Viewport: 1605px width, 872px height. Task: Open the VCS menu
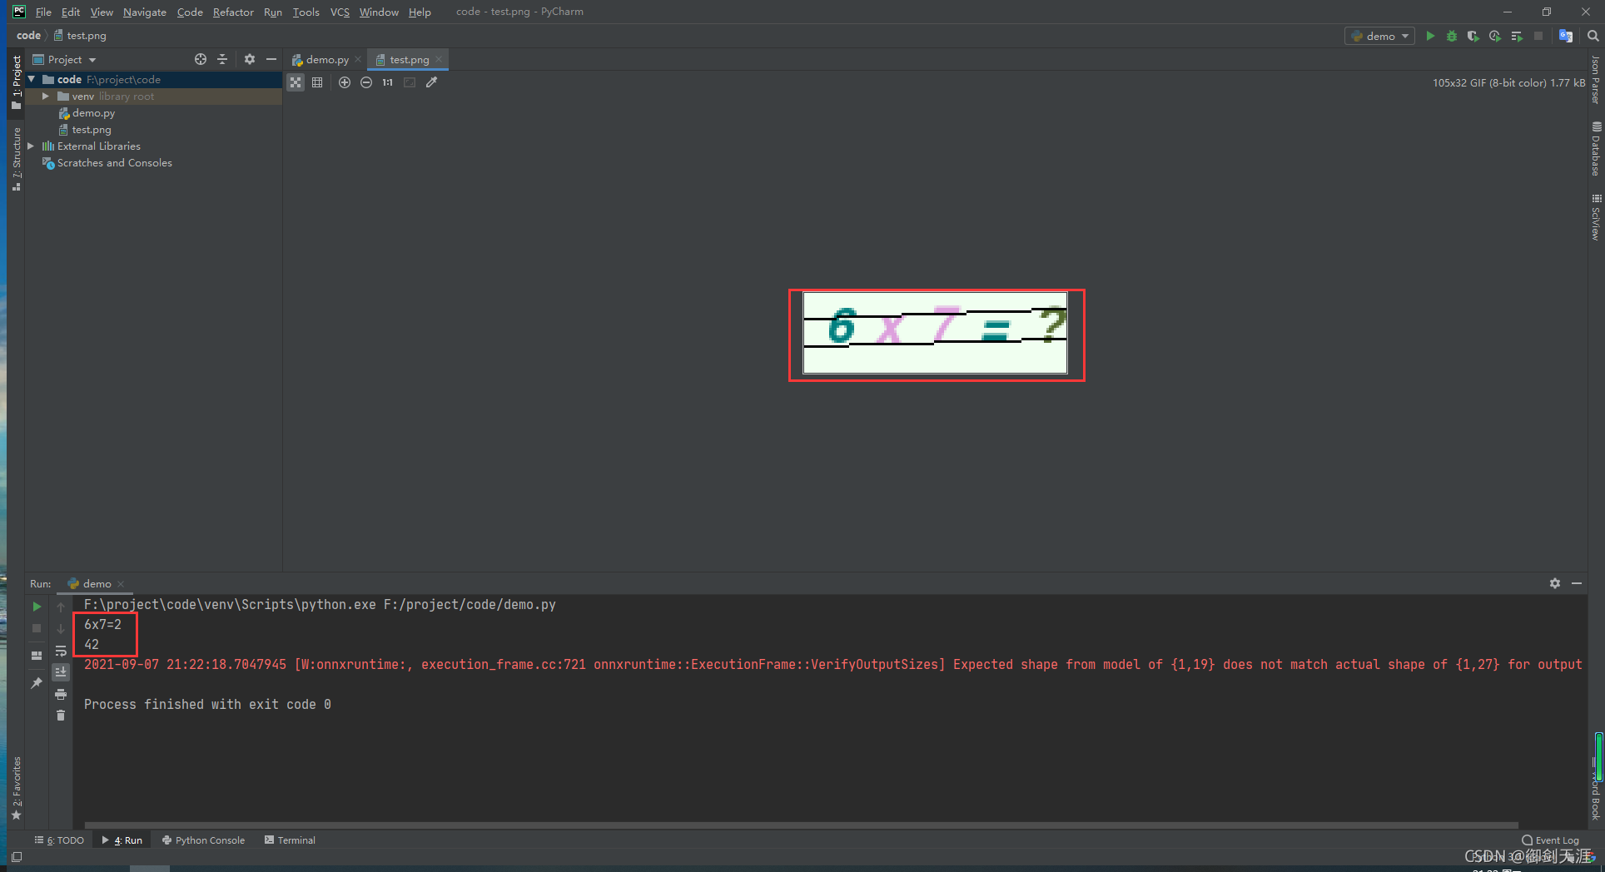pyautogui.click(x=340, y=12)
